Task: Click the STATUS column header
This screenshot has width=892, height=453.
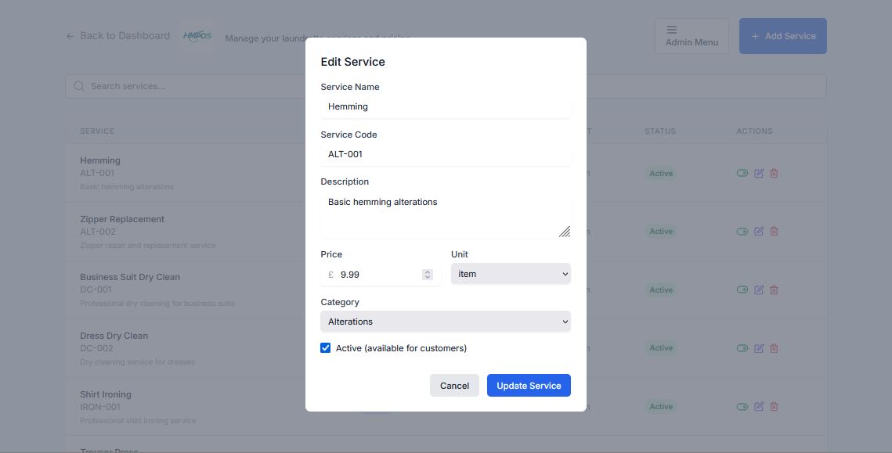Action: click(x=660, y=131)
